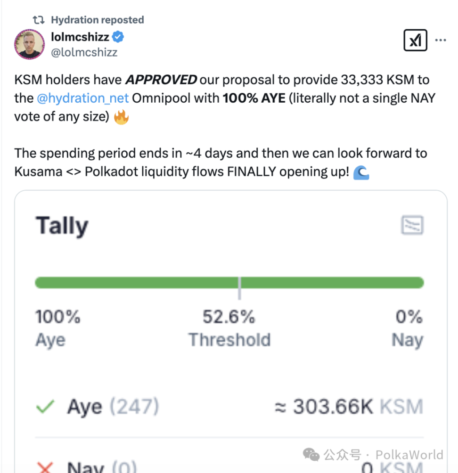Viewport: 458px width, 473px height.
Task: Click "Hydration reposted" label
Action: [x=97, y=20]
